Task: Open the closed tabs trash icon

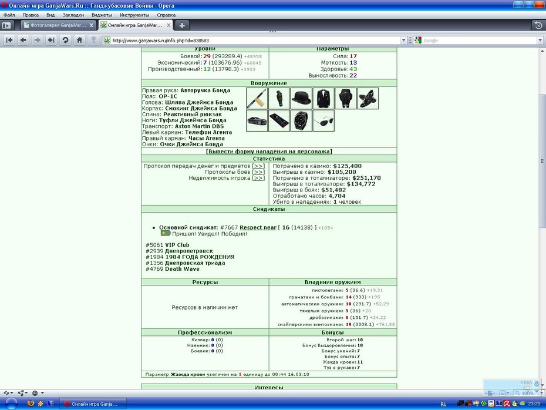Action: (x=538, y=25)
